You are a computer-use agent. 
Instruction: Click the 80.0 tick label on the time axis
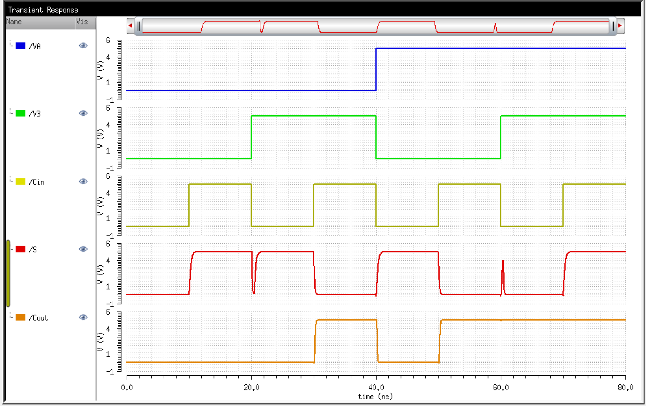tap(625, 387)
